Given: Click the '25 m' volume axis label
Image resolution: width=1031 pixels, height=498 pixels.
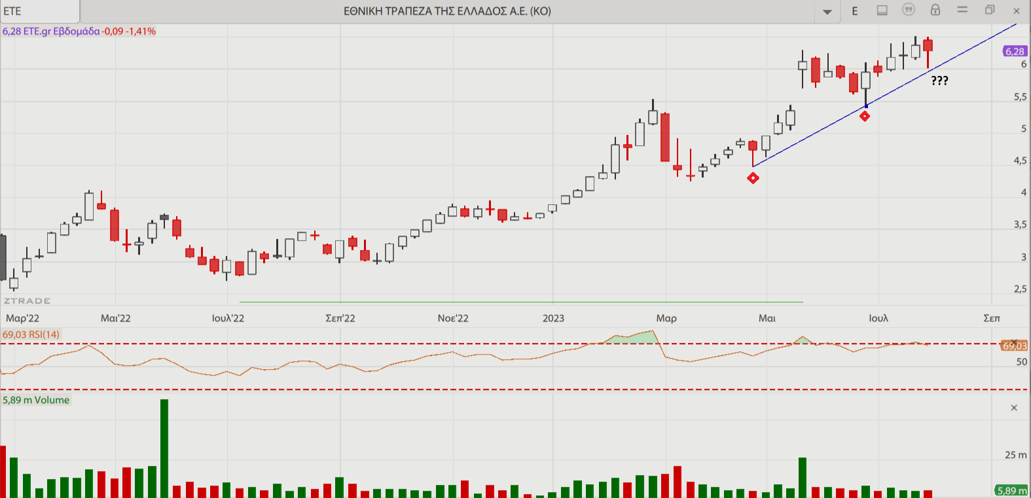Looking at the screenshot, I should click(x=1016, y=455).
